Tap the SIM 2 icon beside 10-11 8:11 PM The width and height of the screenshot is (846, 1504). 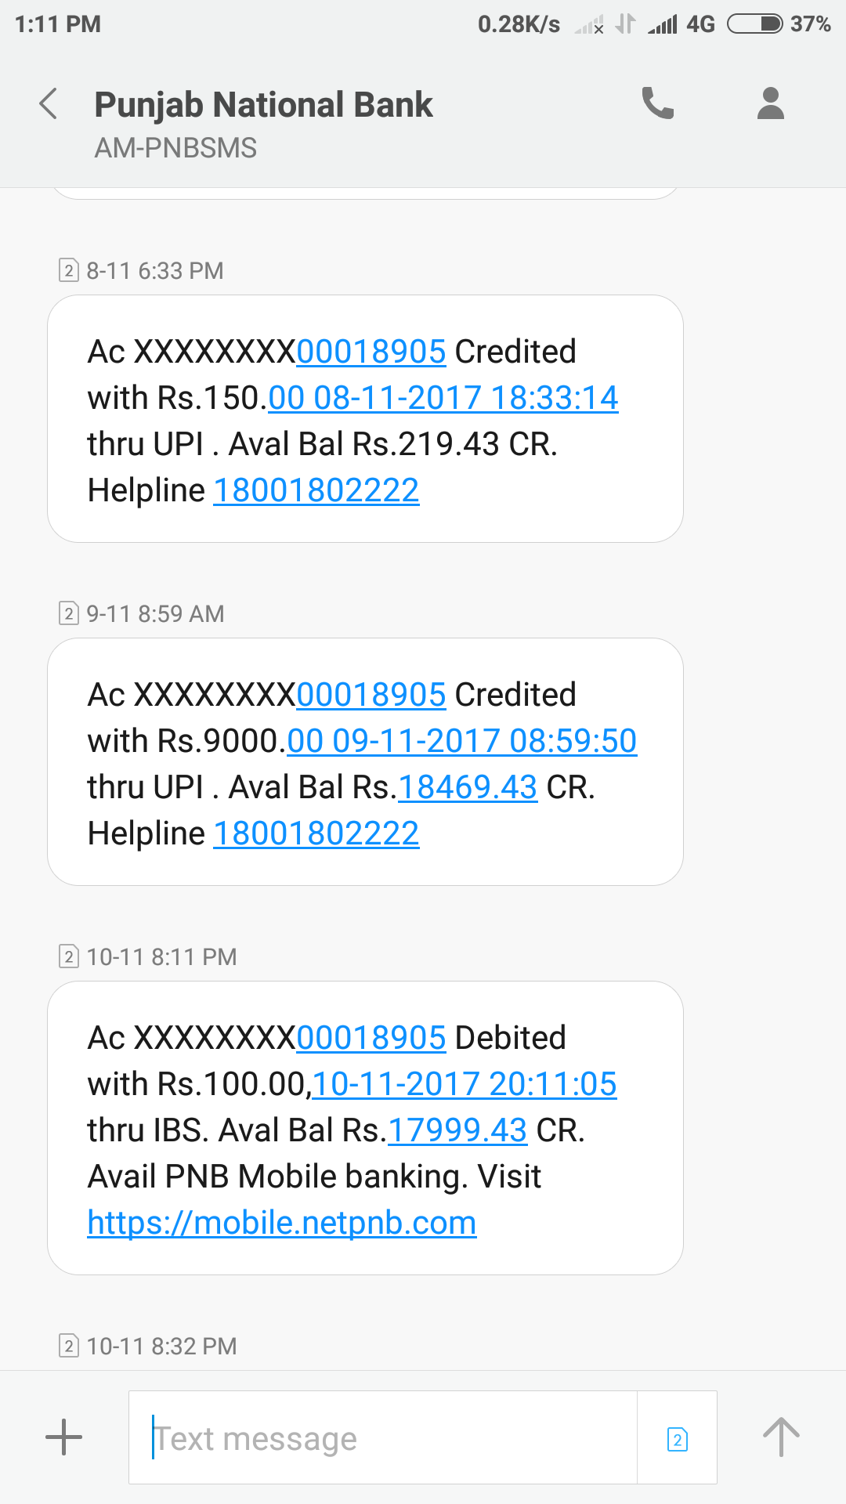(x=69, y=956)
